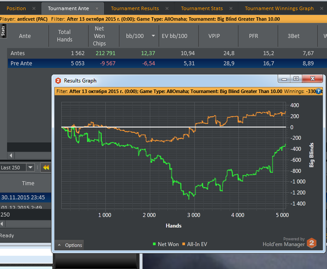The image size is (327, 269).
Task: Open the Position tab
Action: click(x=16, y=8)
